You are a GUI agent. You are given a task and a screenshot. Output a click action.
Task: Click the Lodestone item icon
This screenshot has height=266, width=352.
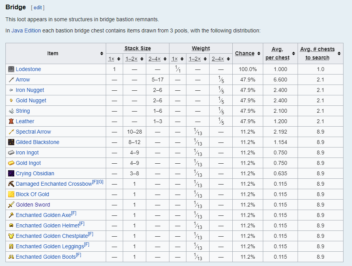pos(11,69)
